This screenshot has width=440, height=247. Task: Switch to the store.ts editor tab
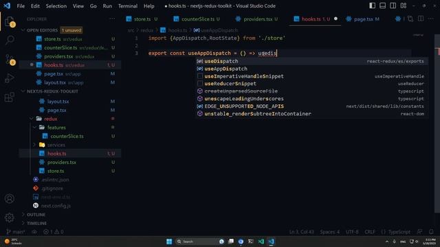[x=142, y=19]
